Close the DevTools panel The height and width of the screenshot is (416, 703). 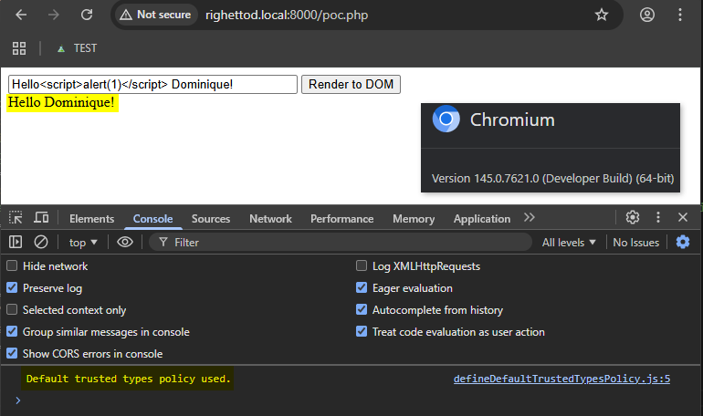coord(683,218)
